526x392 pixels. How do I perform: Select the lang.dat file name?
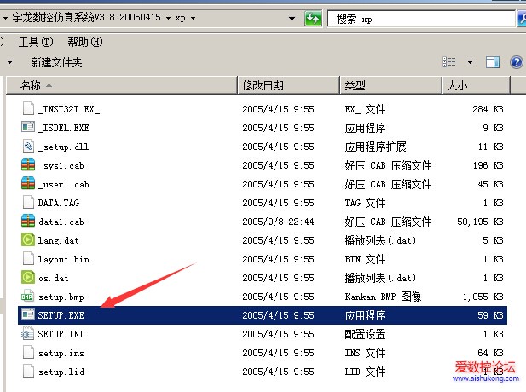(58, 240)
